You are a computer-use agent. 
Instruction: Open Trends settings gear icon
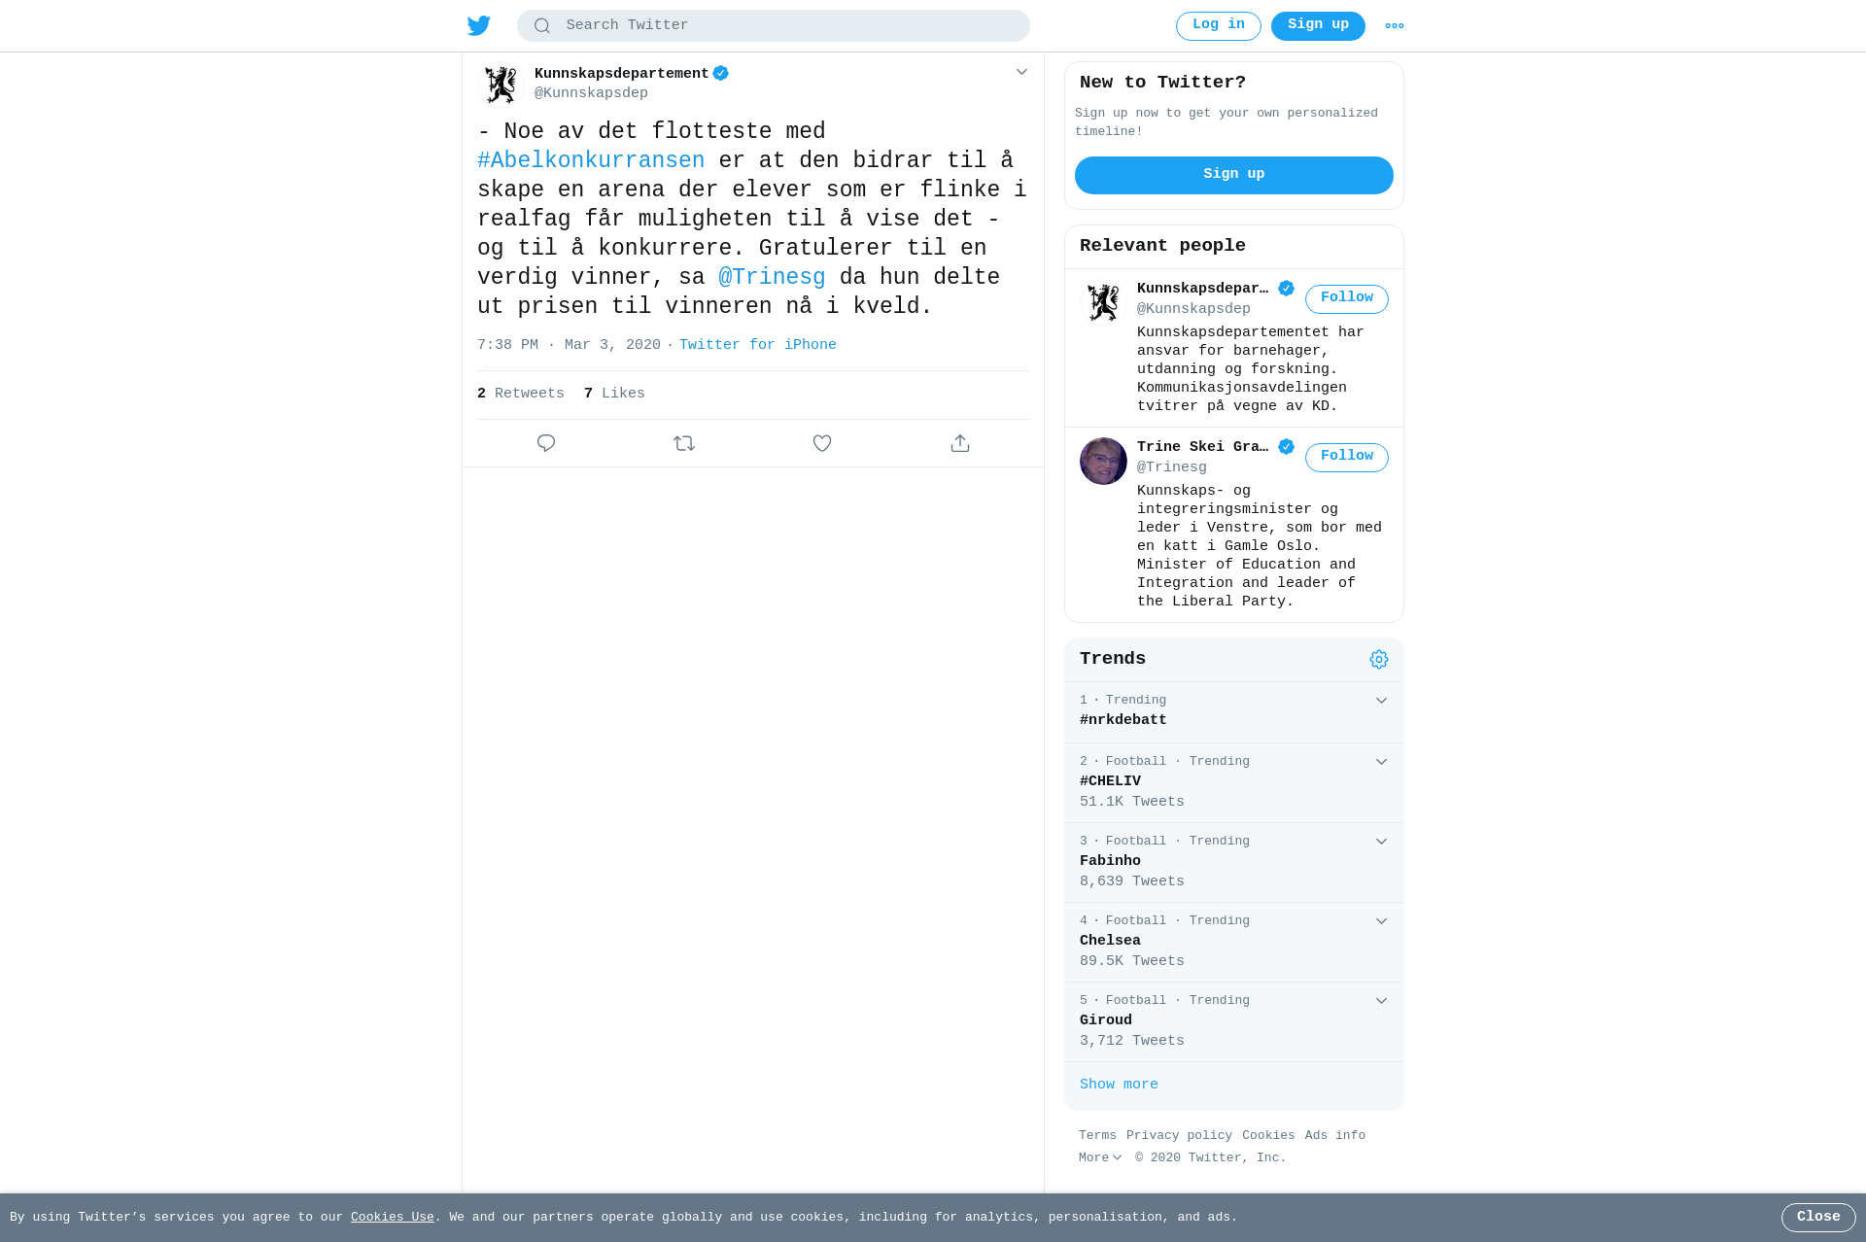(1379, 660)
